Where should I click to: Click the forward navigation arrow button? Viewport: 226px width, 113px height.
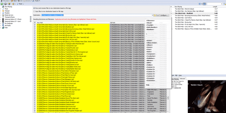5,4
